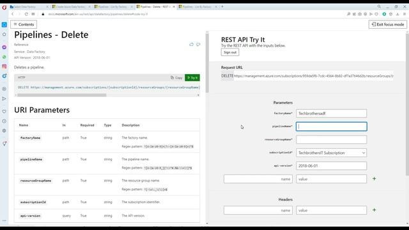Open the camera snapshot tool icon
The width and height of the screenshot is (409, 230).
click(360, 14)
